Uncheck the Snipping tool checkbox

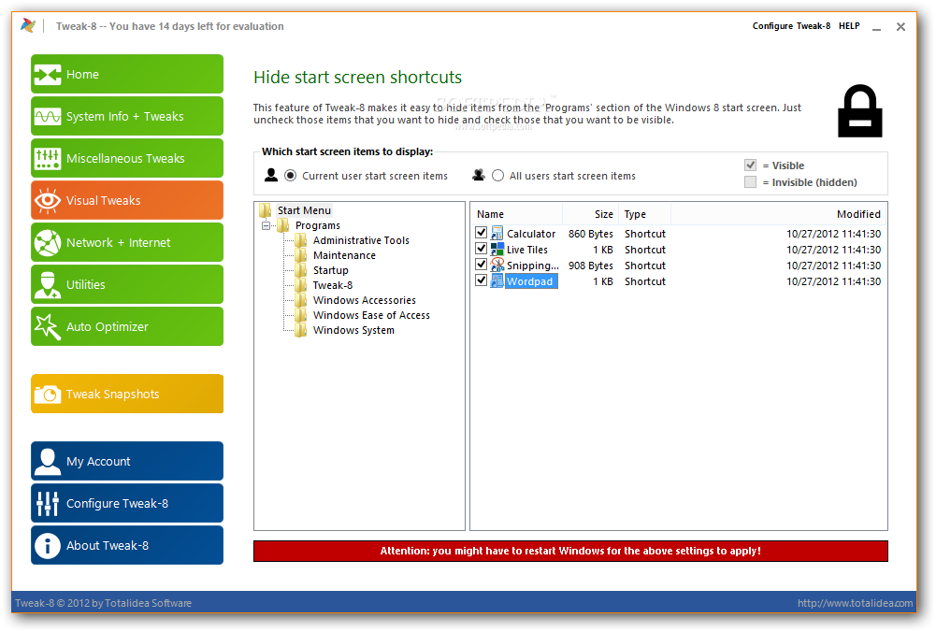point(482,264)
